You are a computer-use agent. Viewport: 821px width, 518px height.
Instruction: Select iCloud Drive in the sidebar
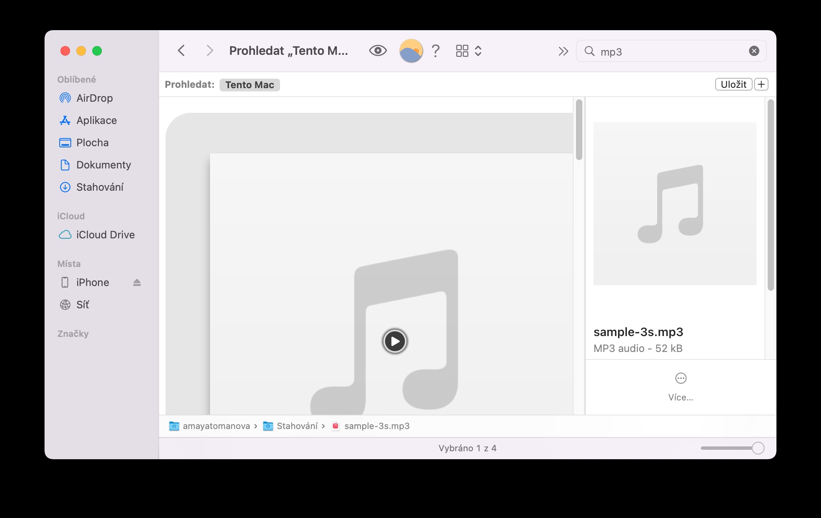point(105,235)
